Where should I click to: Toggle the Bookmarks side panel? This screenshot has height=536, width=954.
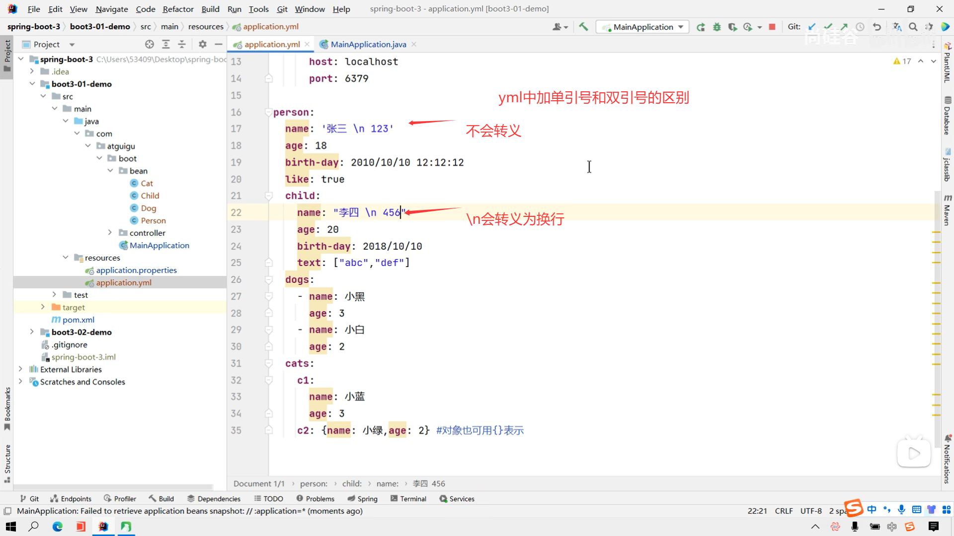tap(7, 408)
